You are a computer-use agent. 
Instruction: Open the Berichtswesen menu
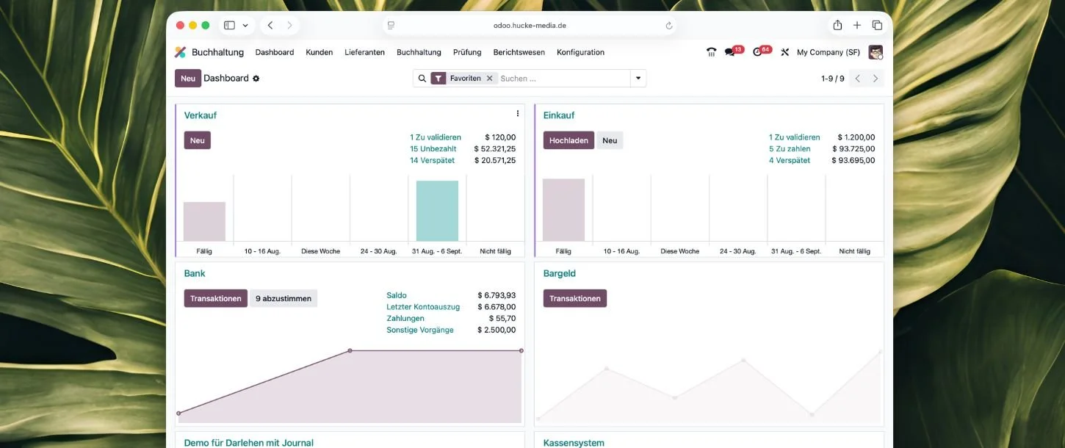tap(519, 52)
